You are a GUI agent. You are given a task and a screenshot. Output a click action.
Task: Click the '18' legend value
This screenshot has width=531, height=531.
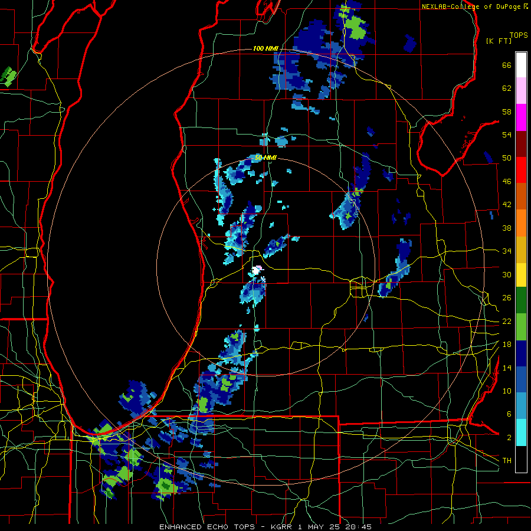tap(507, 345)
